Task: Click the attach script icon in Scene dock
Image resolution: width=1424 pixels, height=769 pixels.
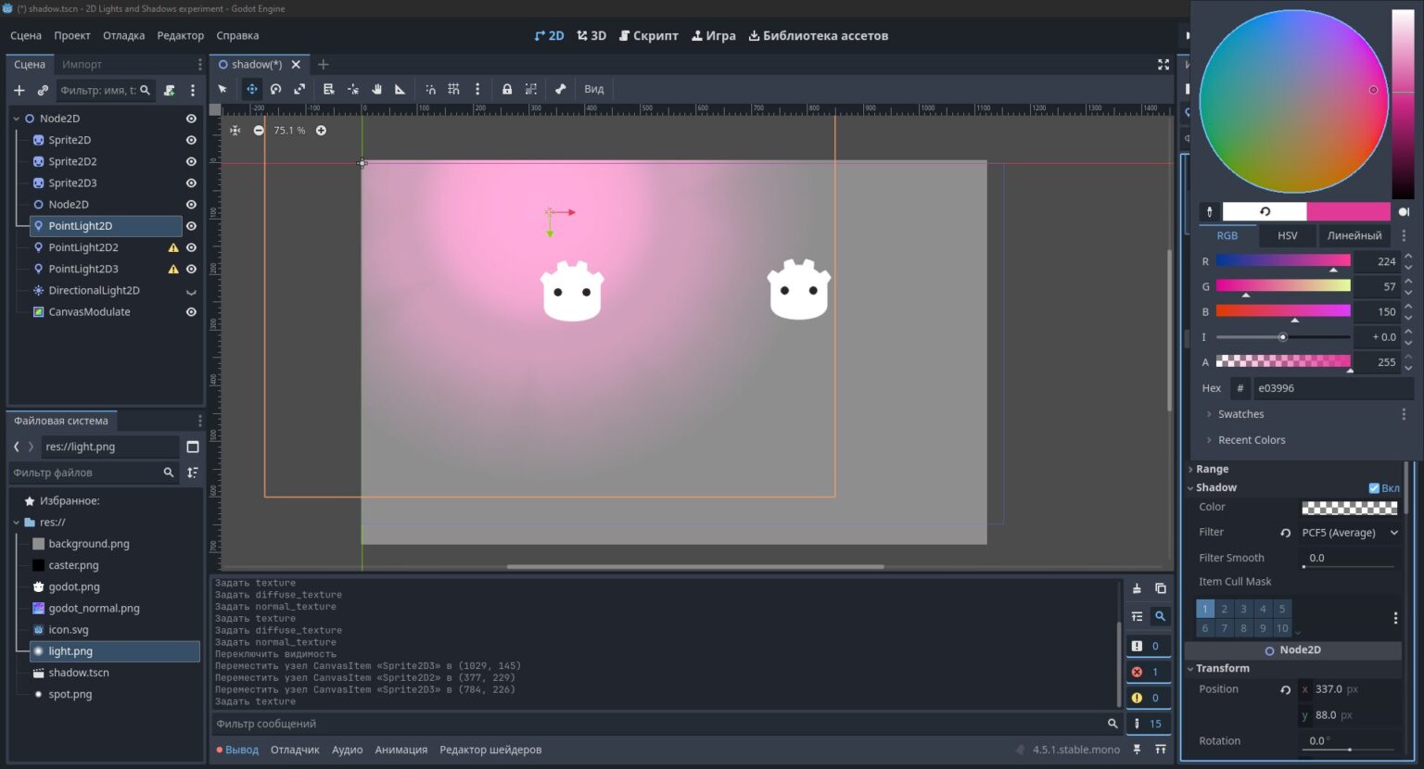Action: [170, 90]
